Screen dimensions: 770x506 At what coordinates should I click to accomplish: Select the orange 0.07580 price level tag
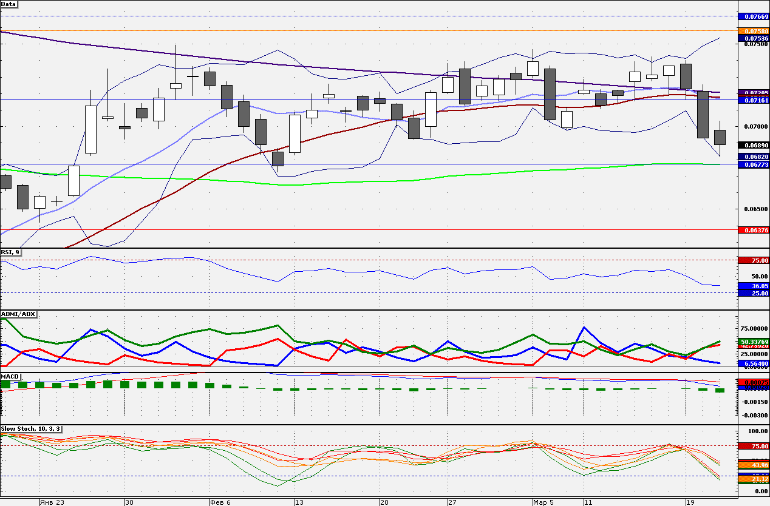click(x=753, y=30)
